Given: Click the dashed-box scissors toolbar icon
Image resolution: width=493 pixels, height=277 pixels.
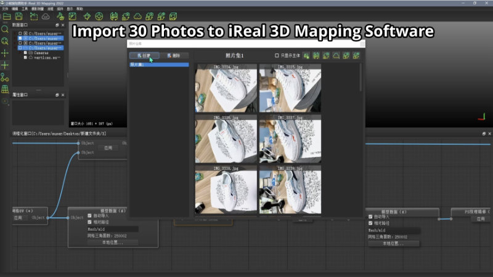Looking at the screenshot, I should pyautogui.click(x=34, y=17).
